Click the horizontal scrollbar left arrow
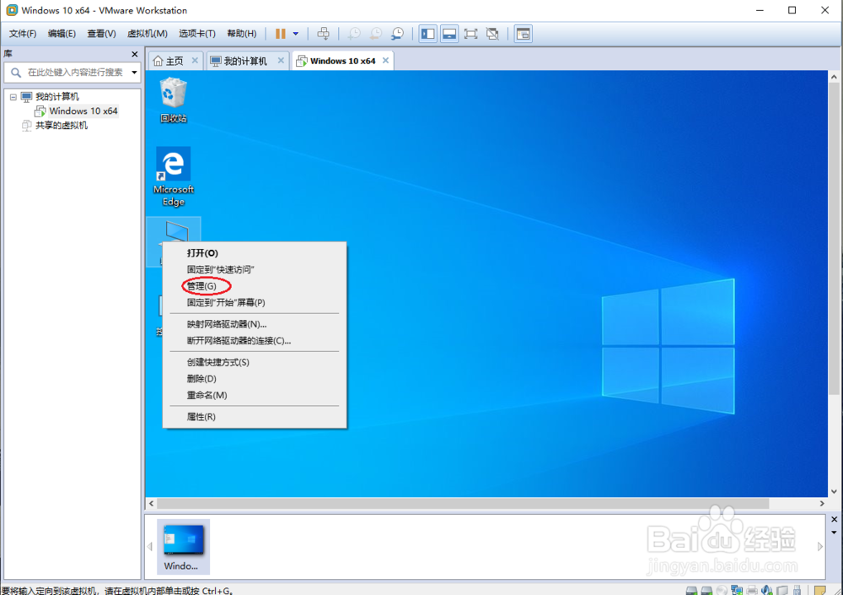843x595 pixels. tap(152, 504)
